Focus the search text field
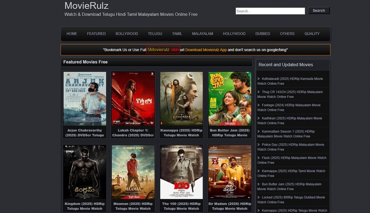 click(270, 11)
